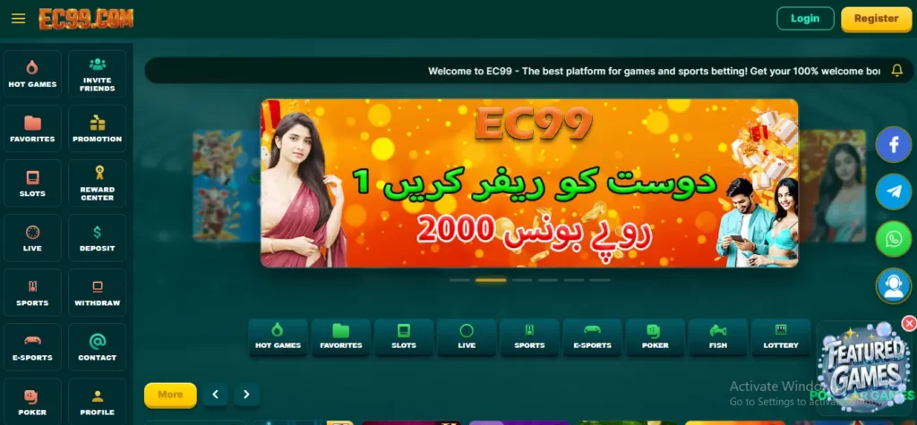Open Invite Friends in sidebar
The image size is (917, 425).
(x=97, y=73)
